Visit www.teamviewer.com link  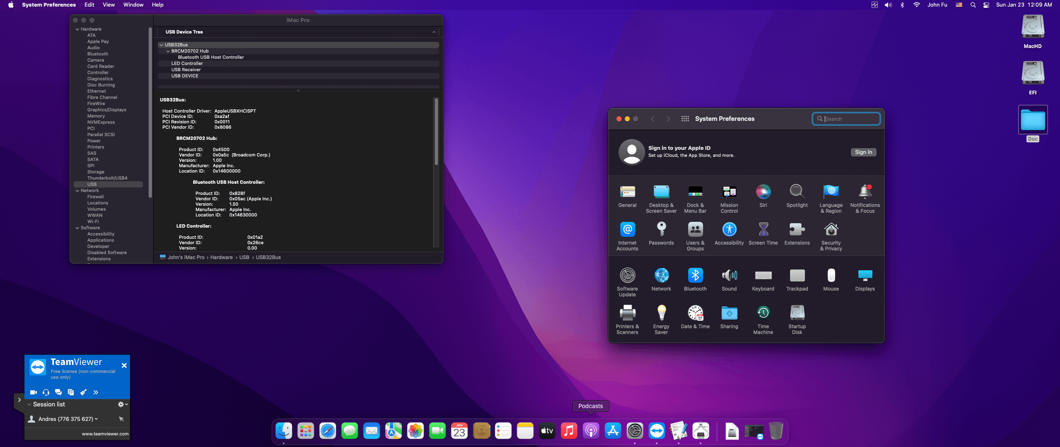coord(105,434)
